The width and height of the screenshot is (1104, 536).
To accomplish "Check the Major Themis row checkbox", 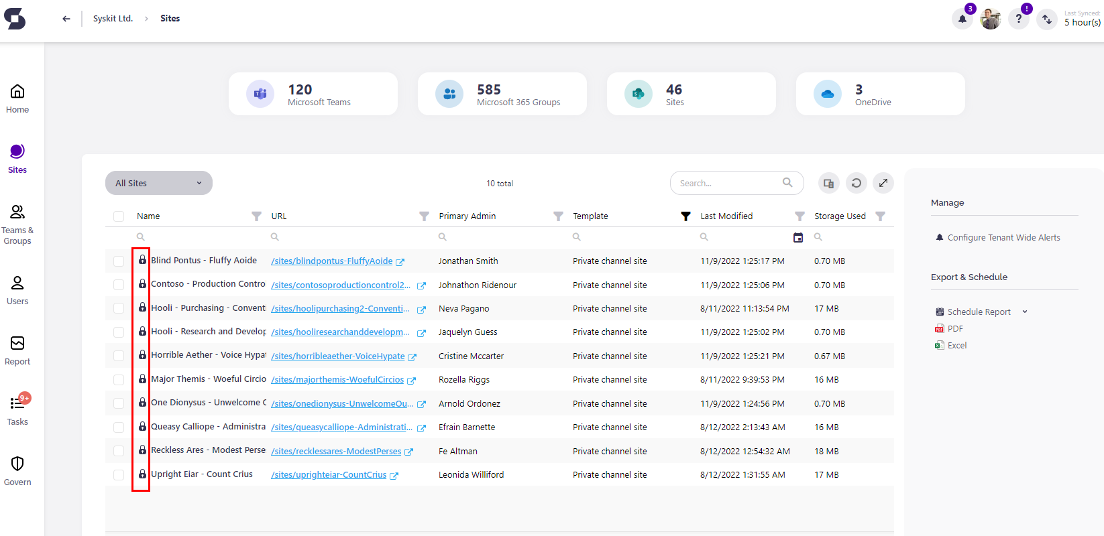I will click(119, 380).
